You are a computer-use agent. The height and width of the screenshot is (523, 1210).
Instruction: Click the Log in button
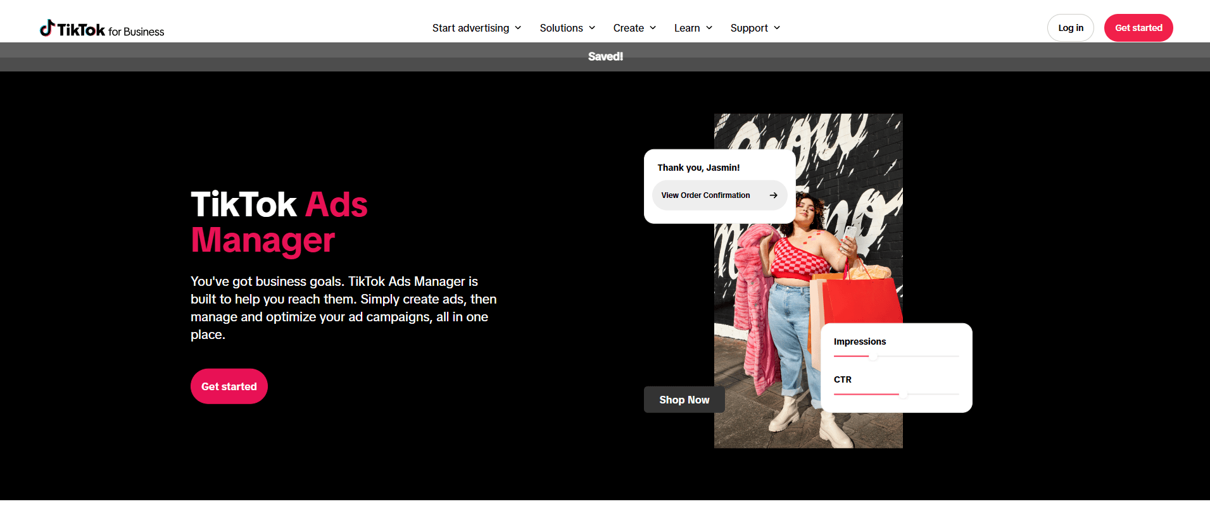pos(1071,28)
